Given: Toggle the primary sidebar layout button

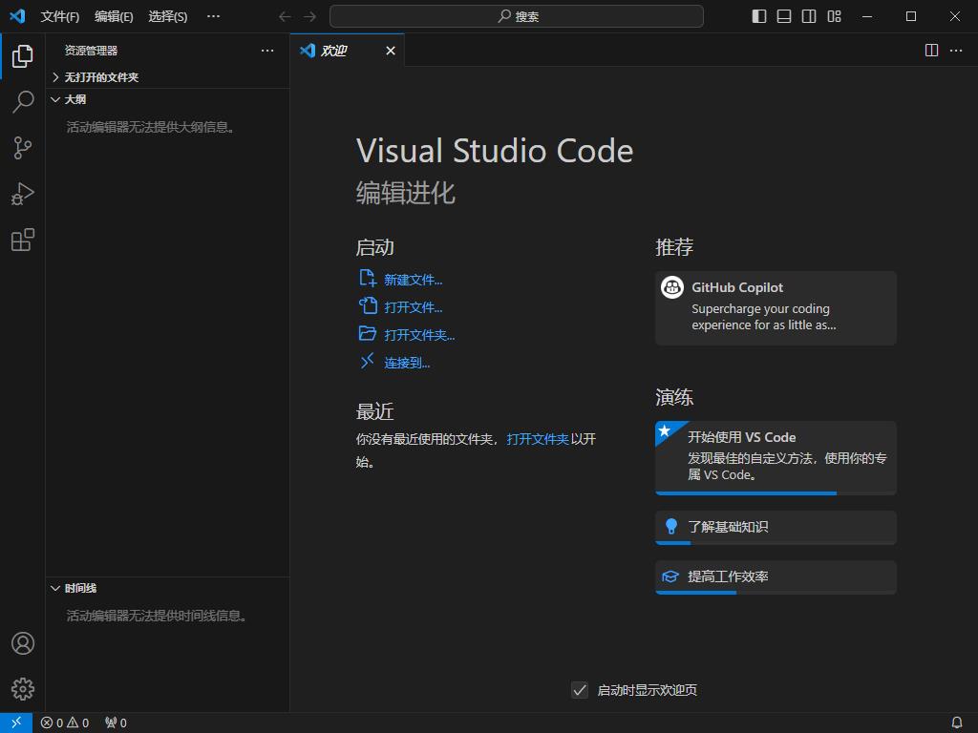Looking at the screenshot, I should pyautogui.click(x=759, y=16).
